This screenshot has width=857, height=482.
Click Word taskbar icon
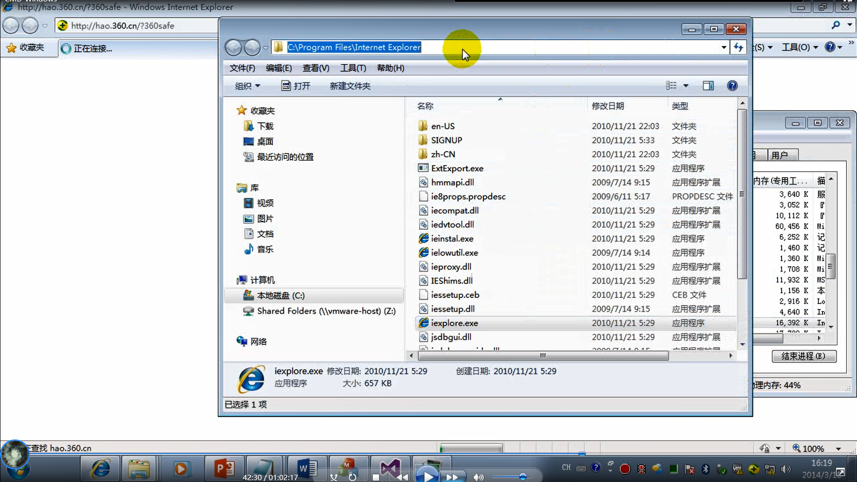[307, 468]
